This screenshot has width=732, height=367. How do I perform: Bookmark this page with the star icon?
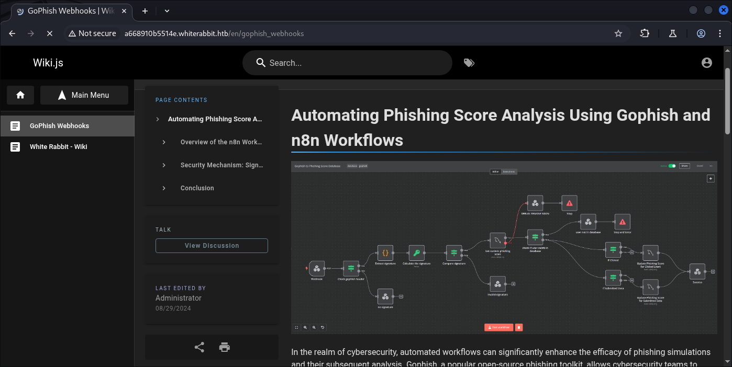(618, 33)
